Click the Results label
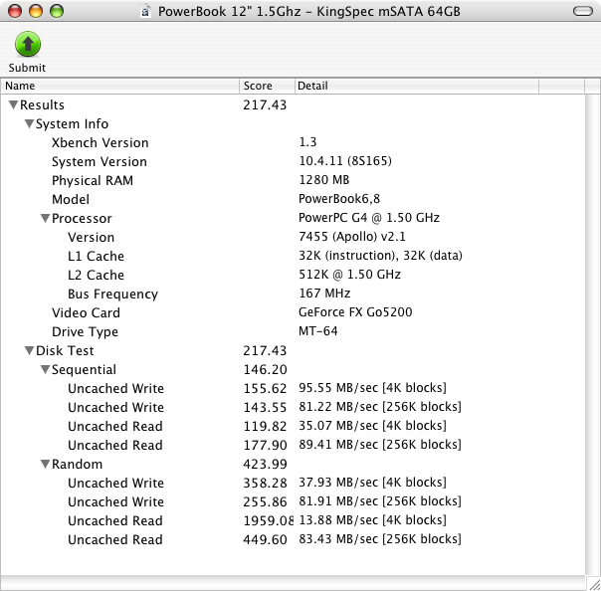This screenshot has width=601, height=591. [x=42, y=104]
